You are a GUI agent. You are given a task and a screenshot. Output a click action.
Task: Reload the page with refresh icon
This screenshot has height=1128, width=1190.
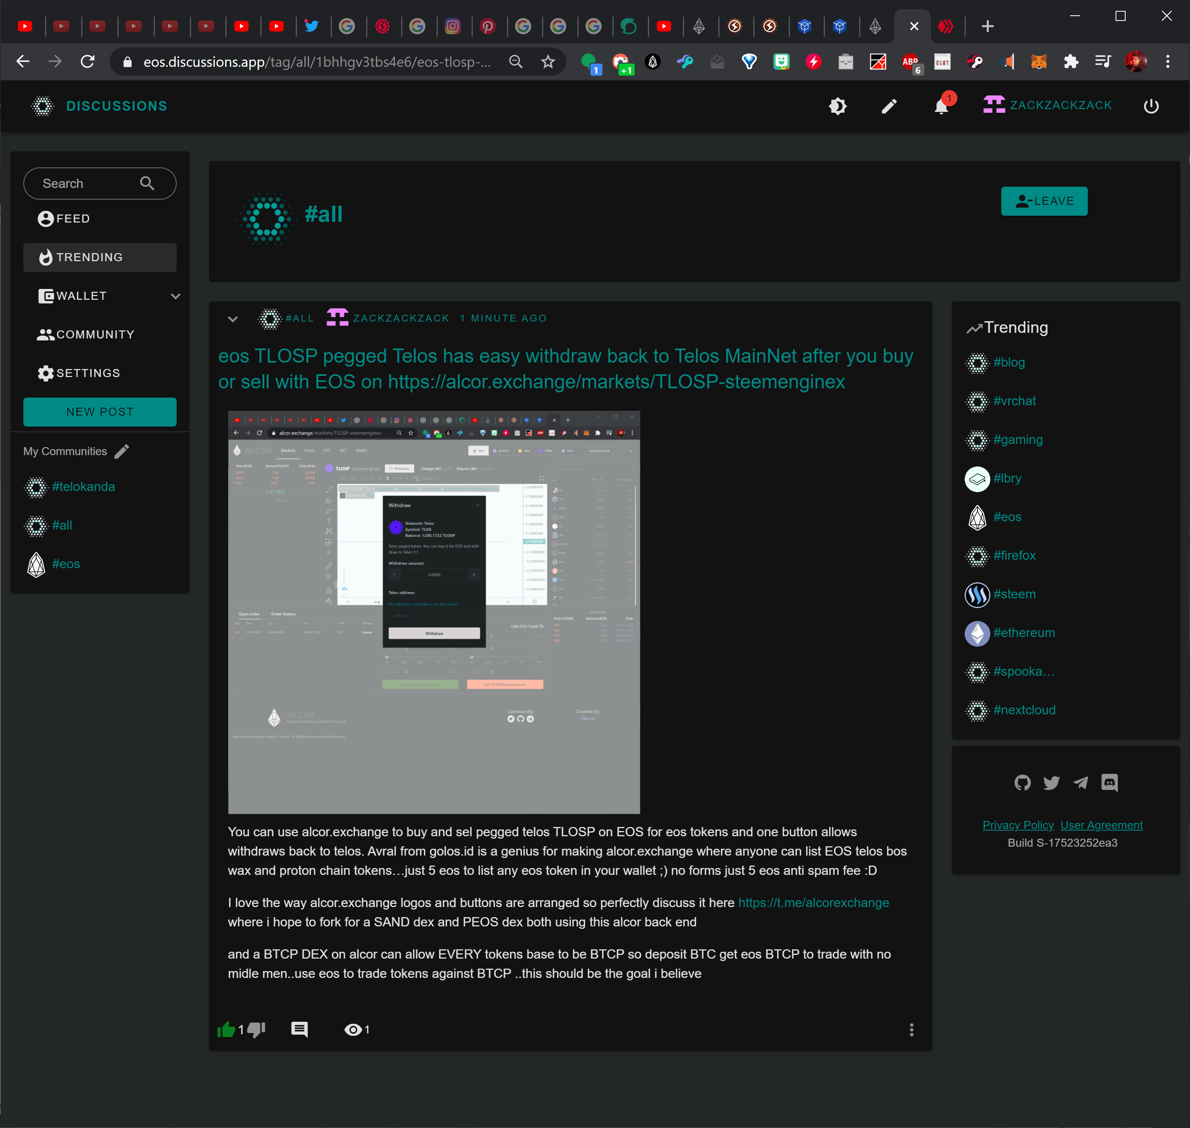88,61
